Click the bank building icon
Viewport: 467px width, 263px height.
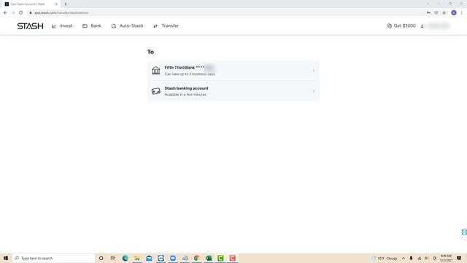(155, 71)
